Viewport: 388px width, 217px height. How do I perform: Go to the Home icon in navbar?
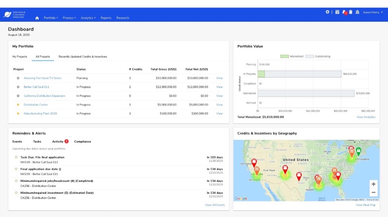pos(37,18)
